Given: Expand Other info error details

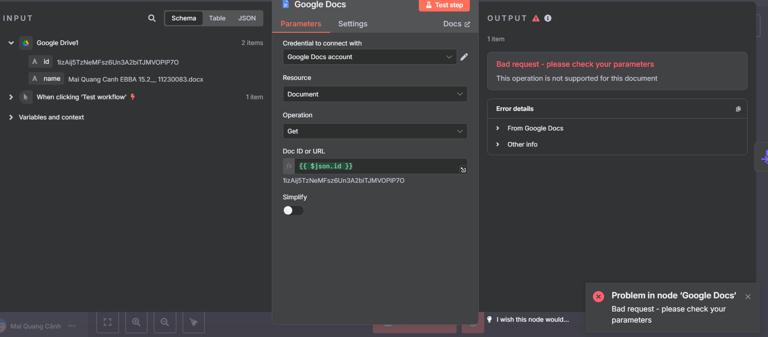Looking at the screenshot, I should (x=498, y=144).
